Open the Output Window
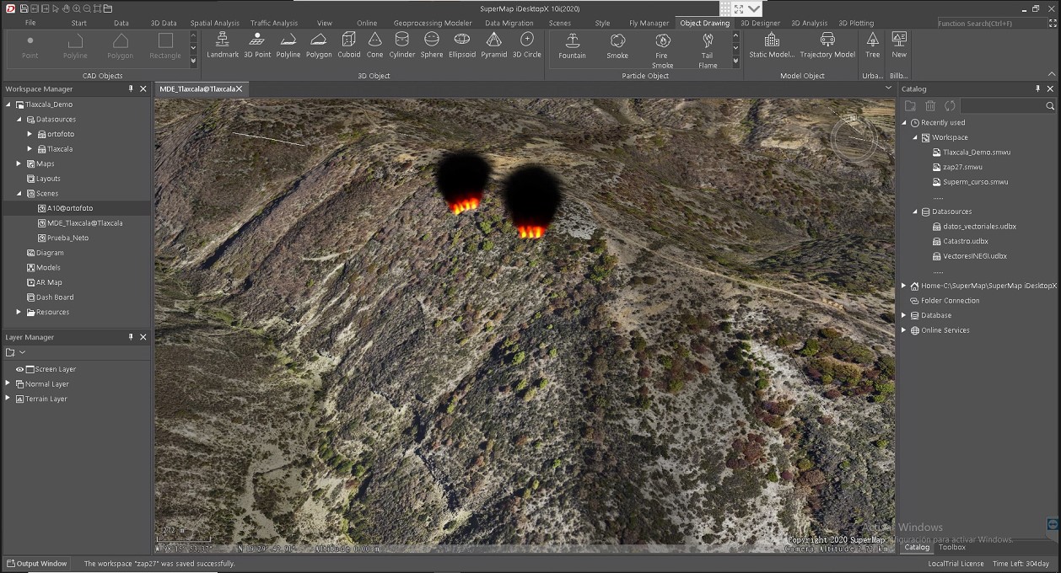The width and height of the screenshot is (1061, 573). [x=37, y=564]
